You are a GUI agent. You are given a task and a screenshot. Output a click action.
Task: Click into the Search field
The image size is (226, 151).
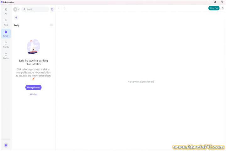(35, 9)
